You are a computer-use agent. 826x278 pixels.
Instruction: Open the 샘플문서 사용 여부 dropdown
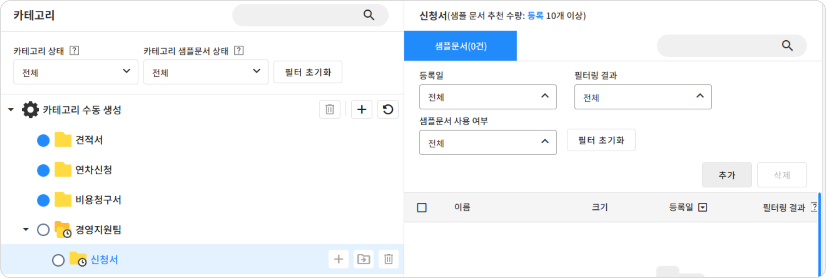point(488,143)
